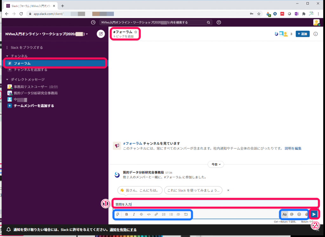Click the ＋追加 button

click(x=302, y=34)
